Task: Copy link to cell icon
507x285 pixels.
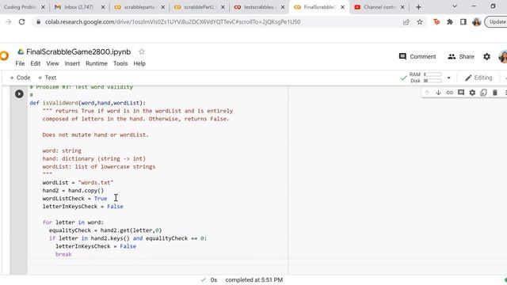Action: [x=449, y=93]
